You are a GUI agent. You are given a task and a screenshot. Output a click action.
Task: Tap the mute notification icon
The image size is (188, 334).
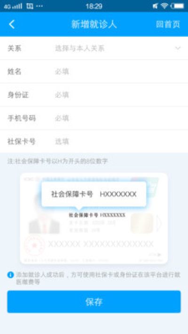point(155,6)
